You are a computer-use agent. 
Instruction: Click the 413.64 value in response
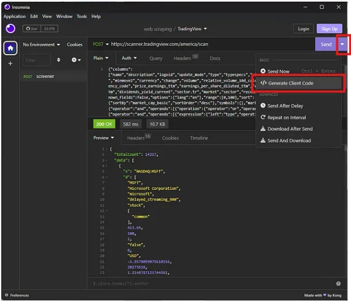click(135, 228)
